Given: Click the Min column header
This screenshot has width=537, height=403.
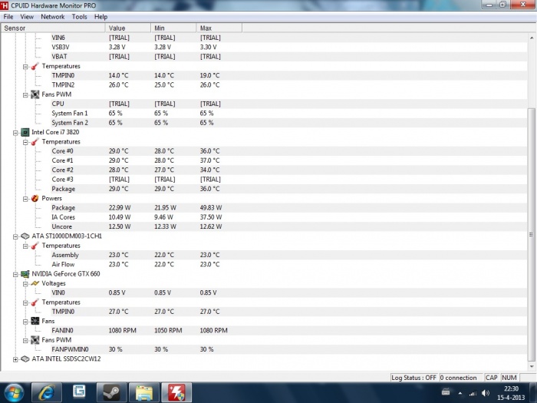Looking at the screenshot, I should click(173, 28).
